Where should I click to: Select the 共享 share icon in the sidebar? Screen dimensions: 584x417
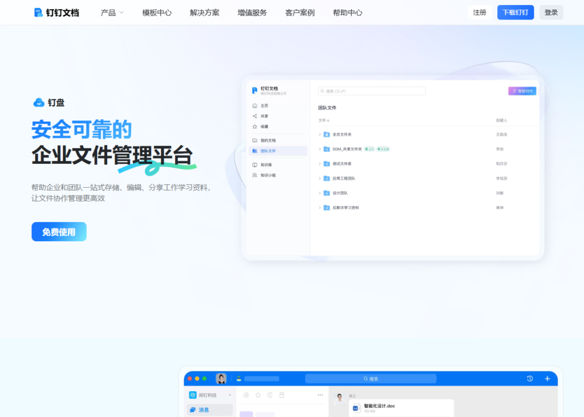click(255, 116)
